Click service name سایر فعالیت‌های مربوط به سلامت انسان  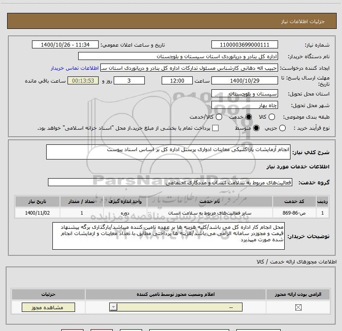click(x=210, y=213)
